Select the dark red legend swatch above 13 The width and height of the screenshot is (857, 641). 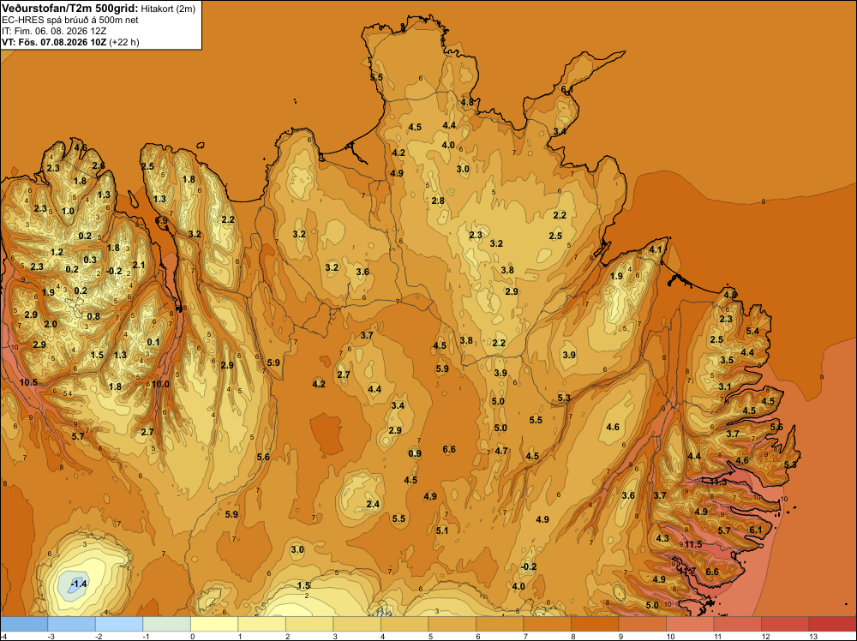pos(832,624)
